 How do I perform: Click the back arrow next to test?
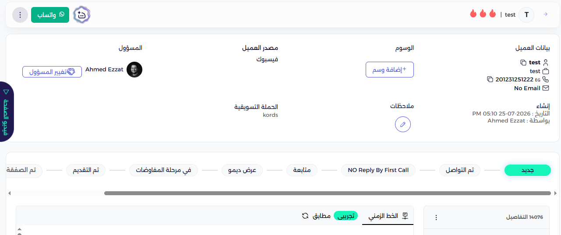[x=546, y=14]
